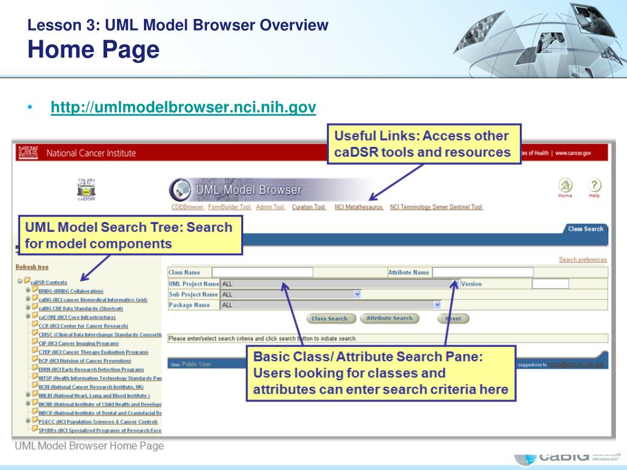Click the Reset button
This screenshot has width=627, height=470.
tap(454, 318)
